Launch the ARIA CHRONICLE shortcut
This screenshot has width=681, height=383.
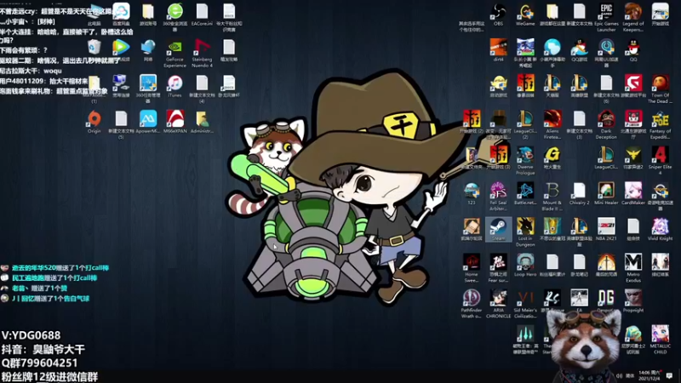498,304
